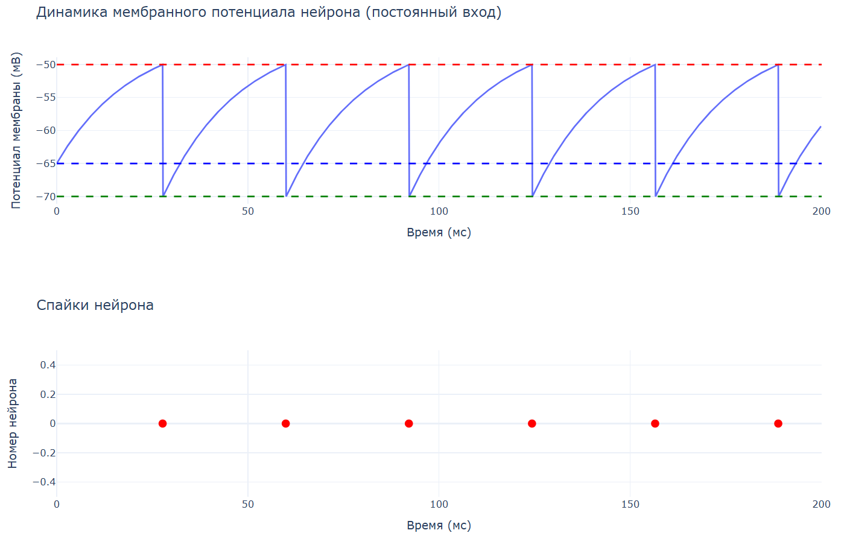Click the green dashed reset line at -70 mV
The height and width of the screenshot is (536, 844).
point(439,197)
